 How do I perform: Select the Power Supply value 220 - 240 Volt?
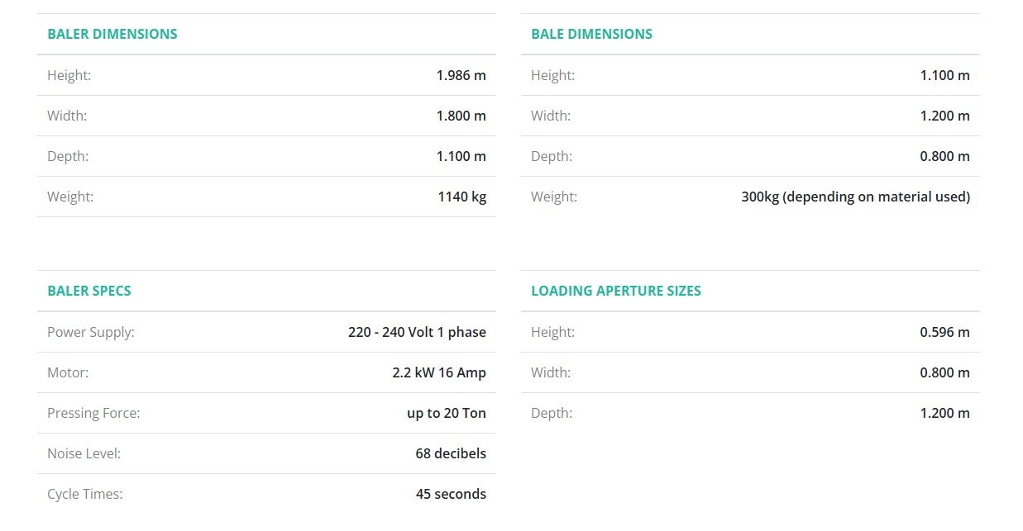coord(417,332)
